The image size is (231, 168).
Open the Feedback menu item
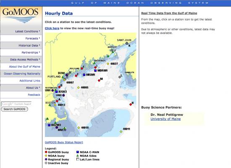pos(34,95)
